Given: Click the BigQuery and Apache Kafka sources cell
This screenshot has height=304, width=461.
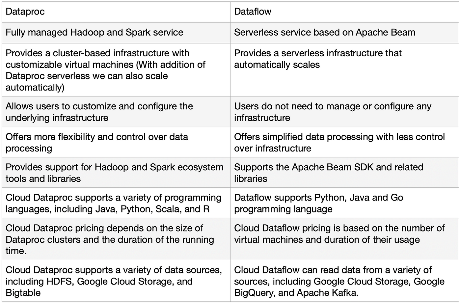Looking at the screenshot, I should coord(344,281).
